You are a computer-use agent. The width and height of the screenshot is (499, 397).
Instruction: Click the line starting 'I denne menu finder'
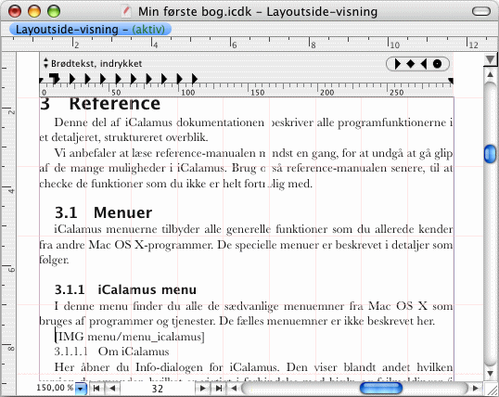(x=253, y=306)
